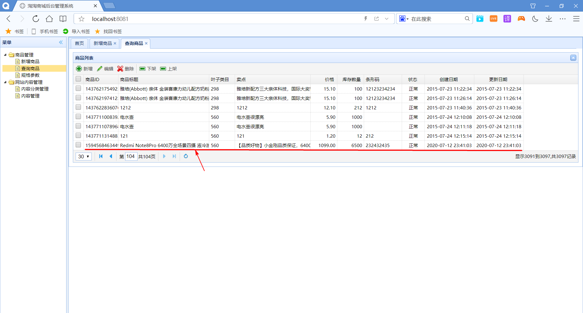Close the 查询商品 tab
The image size is (583, 313).
pyautogui.click(x=146, y=43)
